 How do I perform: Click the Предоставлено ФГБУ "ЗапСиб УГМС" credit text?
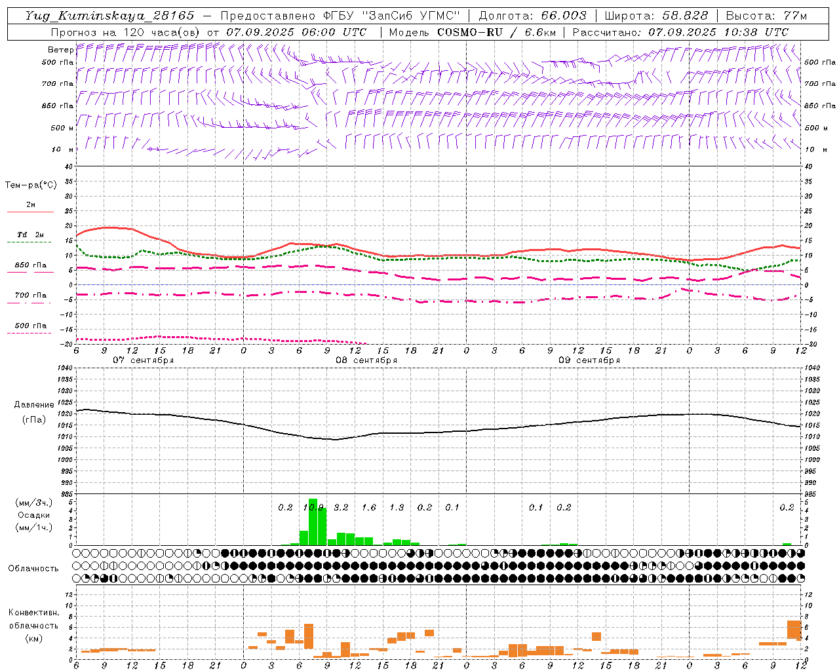[x=341, y=16]
